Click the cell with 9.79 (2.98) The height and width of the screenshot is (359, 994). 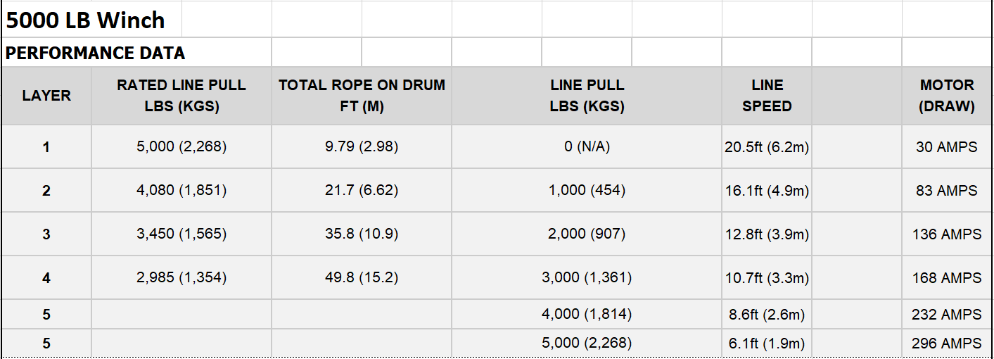point(362,147)
